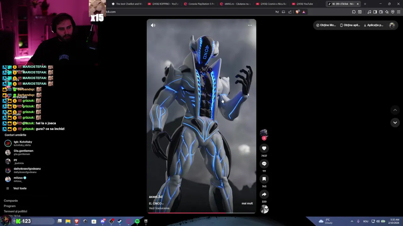This screenshot has width=403, height=226.
Task: Go to previous video up arrow
Action: tap(395, 110)
